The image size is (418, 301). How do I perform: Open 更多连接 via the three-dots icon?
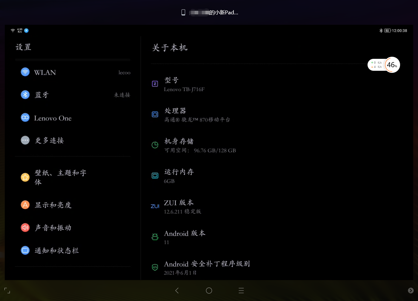25,140
